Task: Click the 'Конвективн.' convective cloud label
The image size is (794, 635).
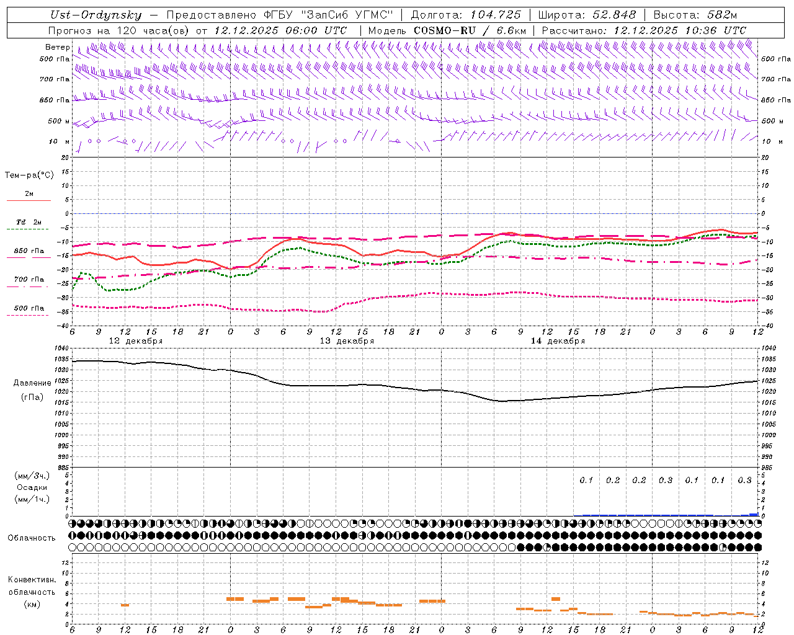Action: pyautogui.click(x=32, y=580)
